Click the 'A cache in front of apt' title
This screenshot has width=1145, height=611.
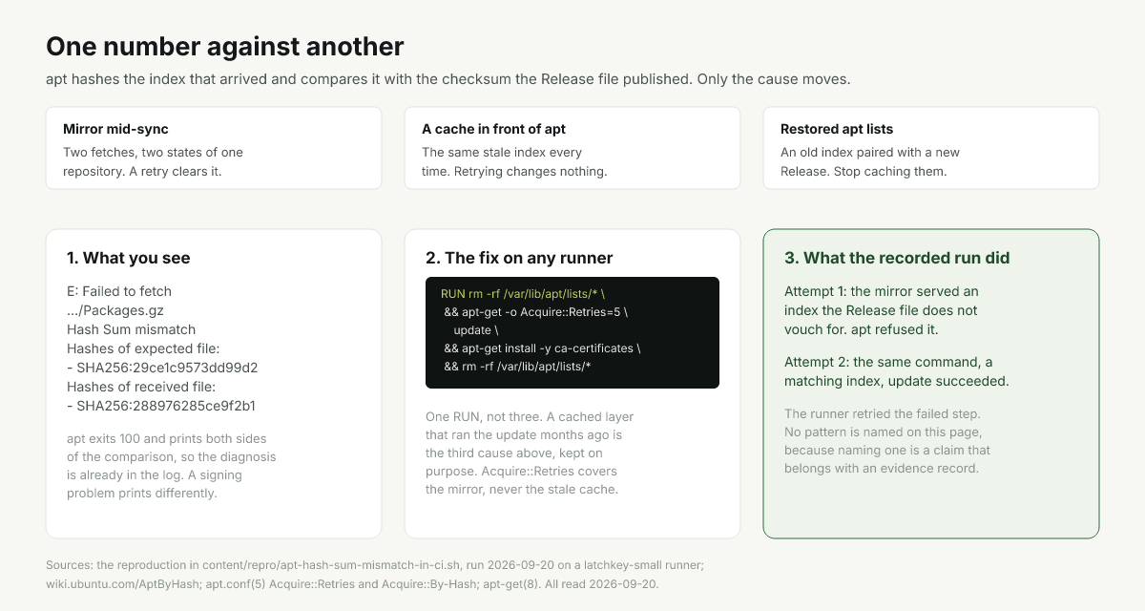click(x=493, y=129)
